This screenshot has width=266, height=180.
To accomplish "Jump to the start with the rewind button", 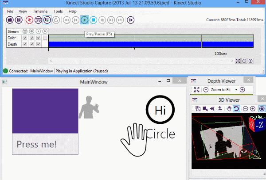I will 67,20.
